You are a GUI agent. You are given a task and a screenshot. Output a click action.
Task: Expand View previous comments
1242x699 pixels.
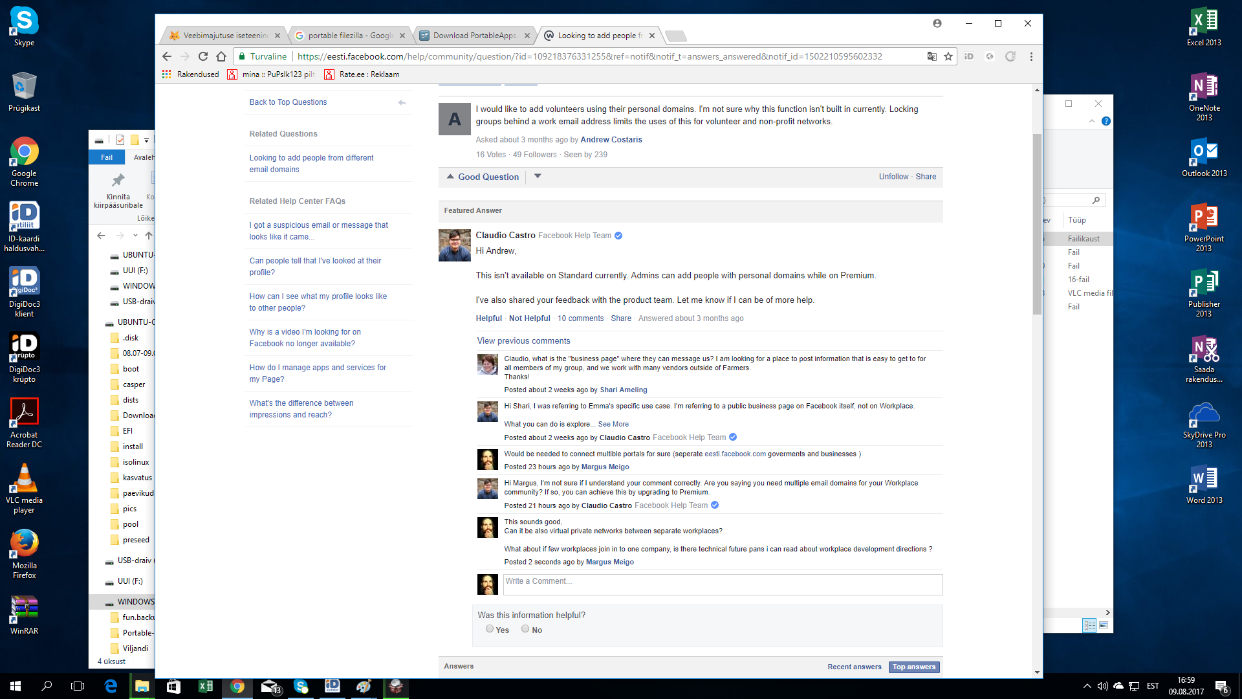tap(523, 341)
